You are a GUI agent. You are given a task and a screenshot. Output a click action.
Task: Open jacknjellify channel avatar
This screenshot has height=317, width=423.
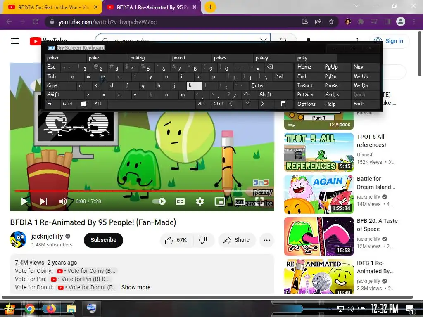[18, 239]
